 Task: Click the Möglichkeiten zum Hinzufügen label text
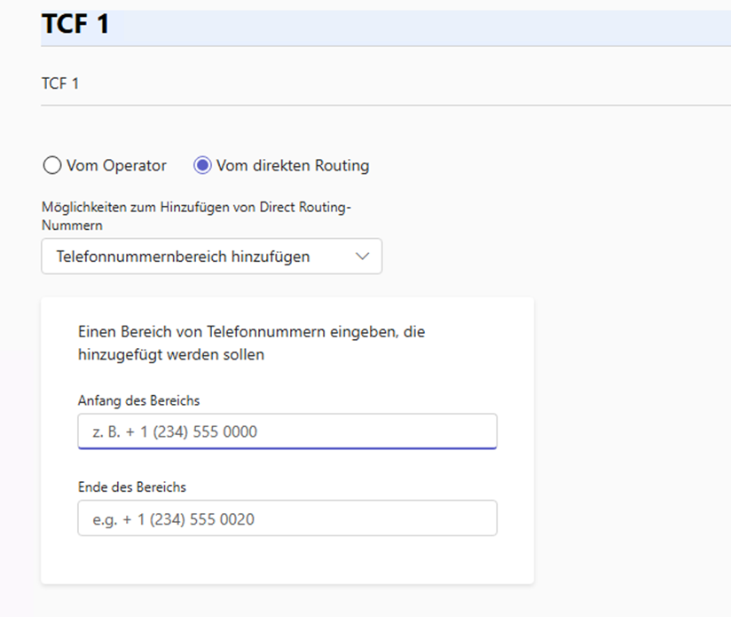pyautogui.click(x=196, y=216)
